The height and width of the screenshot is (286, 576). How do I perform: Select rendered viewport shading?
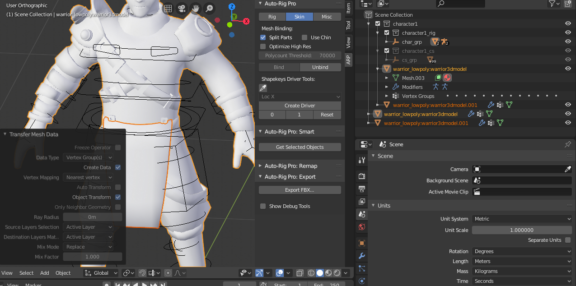337,273
